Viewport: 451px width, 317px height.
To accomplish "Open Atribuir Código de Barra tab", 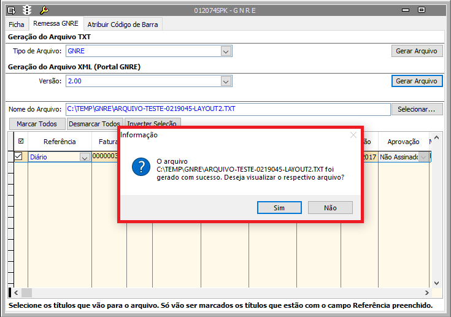I will click(123, 25).
